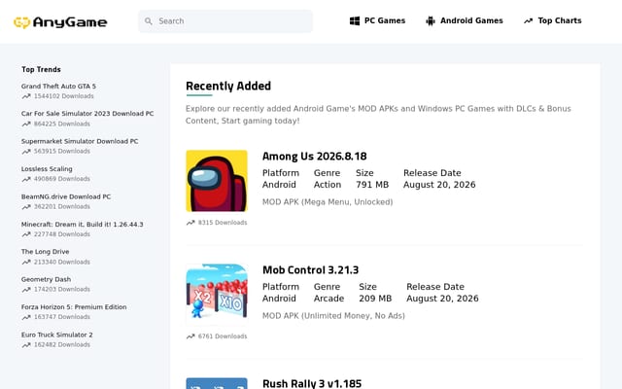Screen dimensions: 622x389
Task: Click the '6761 Downloads' count text
Action: pos(223,336)
